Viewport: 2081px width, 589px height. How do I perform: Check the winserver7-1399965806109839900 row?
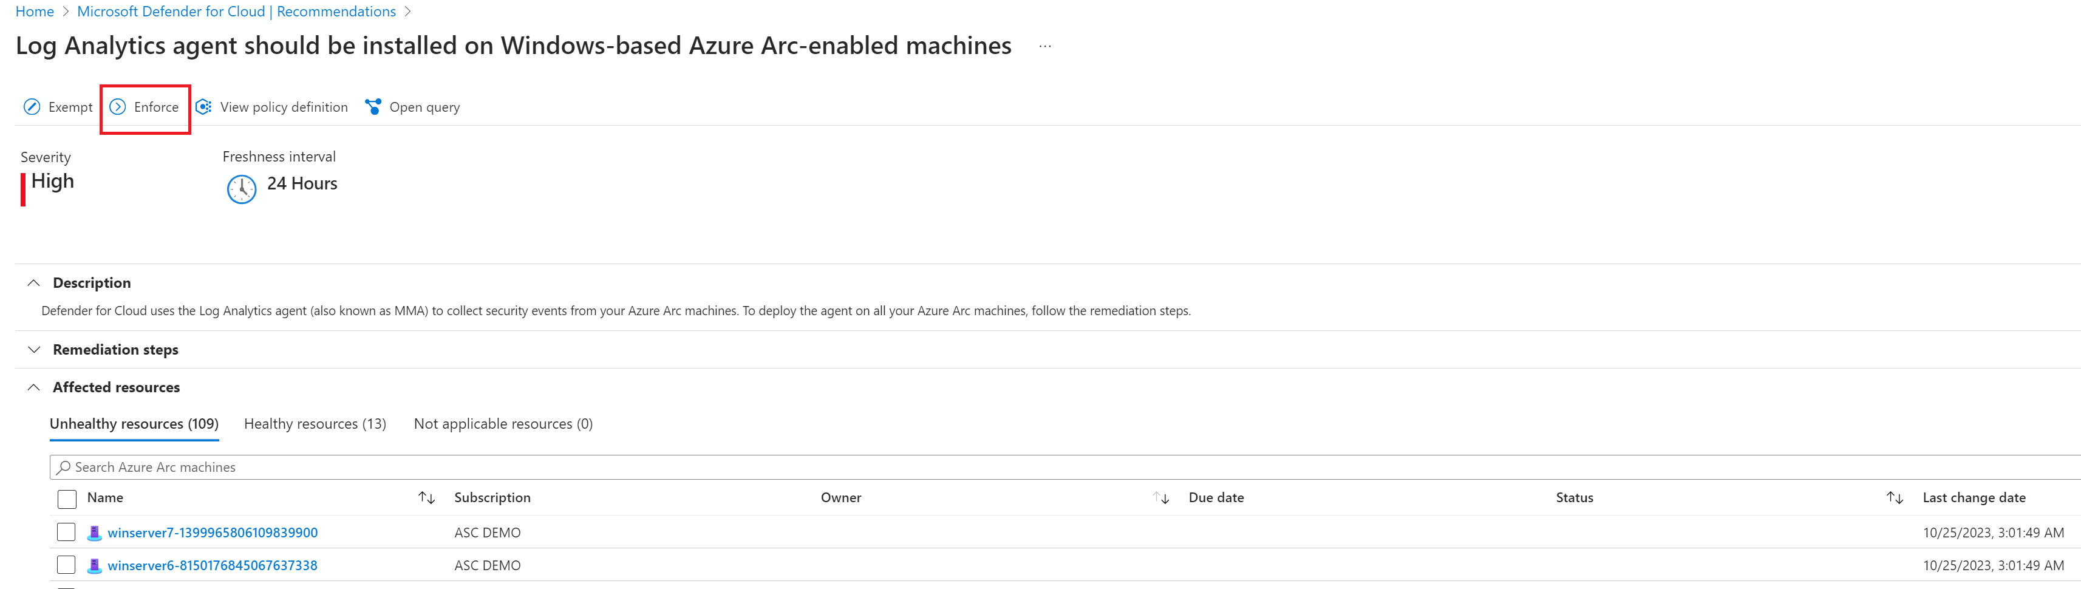[66, 532]
